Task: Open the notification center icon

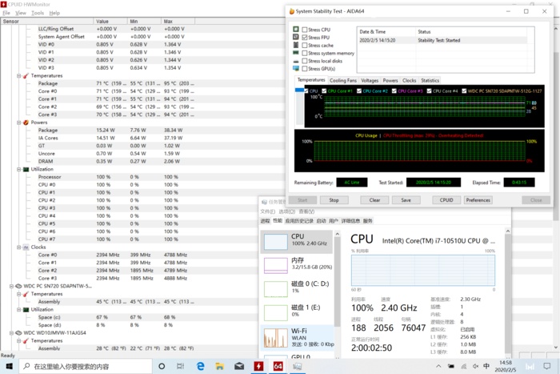Action: (x=546, y=366)
